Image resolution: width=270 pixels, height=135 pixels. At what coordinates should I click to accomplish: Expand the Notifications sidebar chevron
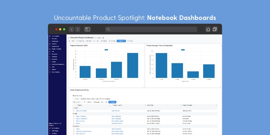pyautogui.click(x=65, y=128)
